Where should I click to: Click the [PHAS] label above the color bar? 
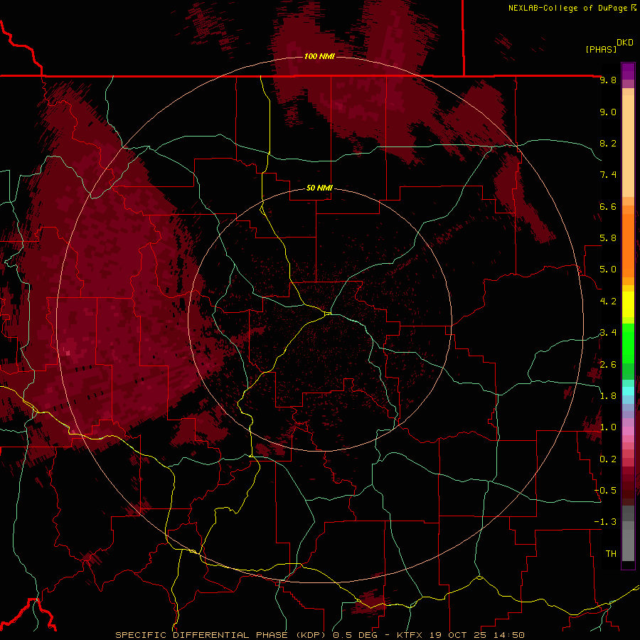[601, 49]
